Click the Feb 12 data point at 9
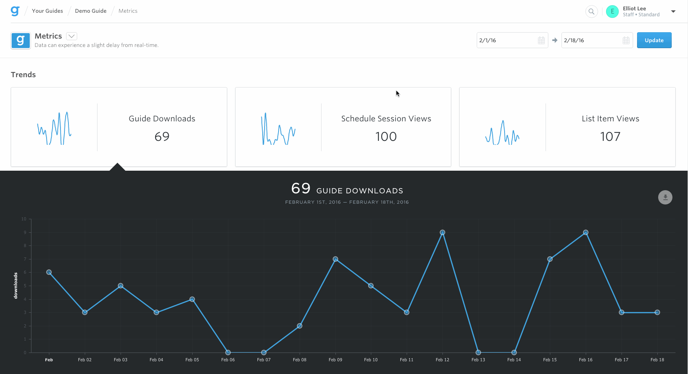 tap(442, 232)
